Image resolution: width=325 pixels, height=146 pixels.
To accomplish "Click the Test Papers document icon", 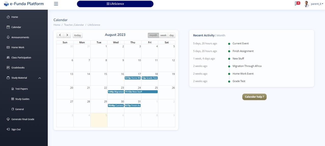I will coord(13,89).
